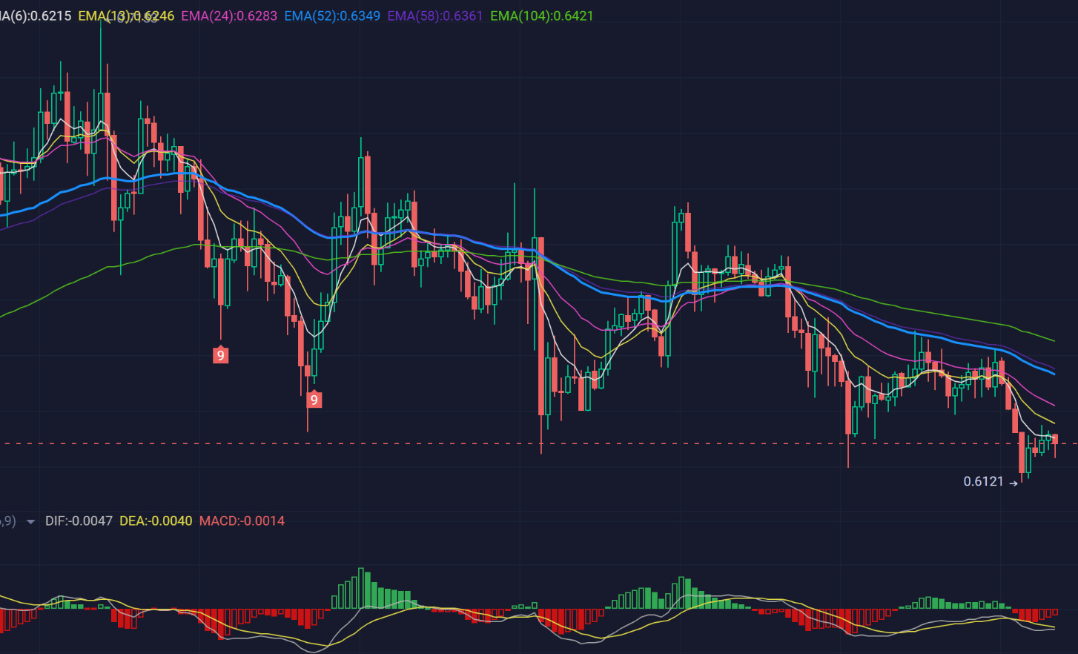Select the EMA(24):0.6283 pink label
Viewport: 1078px width, 654px height.
click(x=229, y=16)
